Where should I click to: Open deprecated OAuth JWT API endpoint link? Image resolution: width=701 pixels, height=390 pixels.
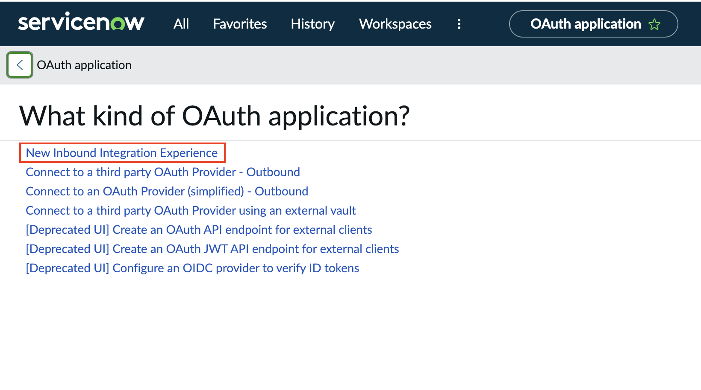pyautogui.click(x=212, y=249)
